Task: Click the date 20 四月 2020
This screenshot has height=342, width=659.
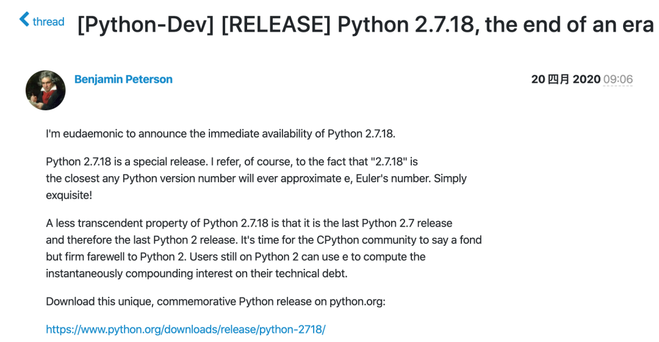Action: click(565, 79)
